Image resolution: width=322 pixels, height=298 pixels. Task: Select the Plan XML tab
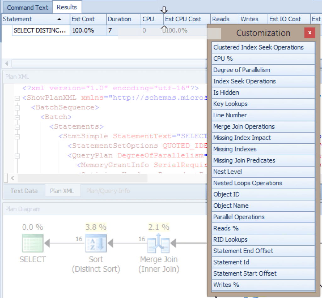pyautogui.click(x=63, y=191)
